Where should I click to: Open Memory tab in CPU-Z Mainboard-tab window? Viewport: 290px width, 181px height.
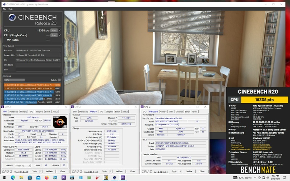coord(163,111)
